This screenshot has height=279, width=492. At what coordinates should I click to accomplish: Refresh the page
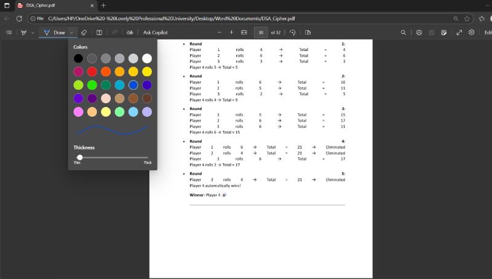click(x=19, y=18)
